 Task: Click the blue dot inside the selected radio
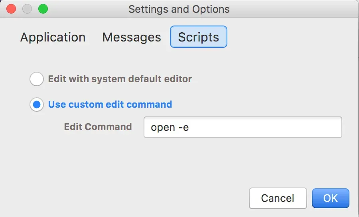coord(37,105)
